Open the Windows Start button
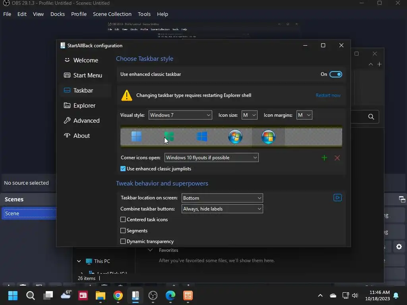407x305 pixels. pyautogui.click(x=13, y=295)
